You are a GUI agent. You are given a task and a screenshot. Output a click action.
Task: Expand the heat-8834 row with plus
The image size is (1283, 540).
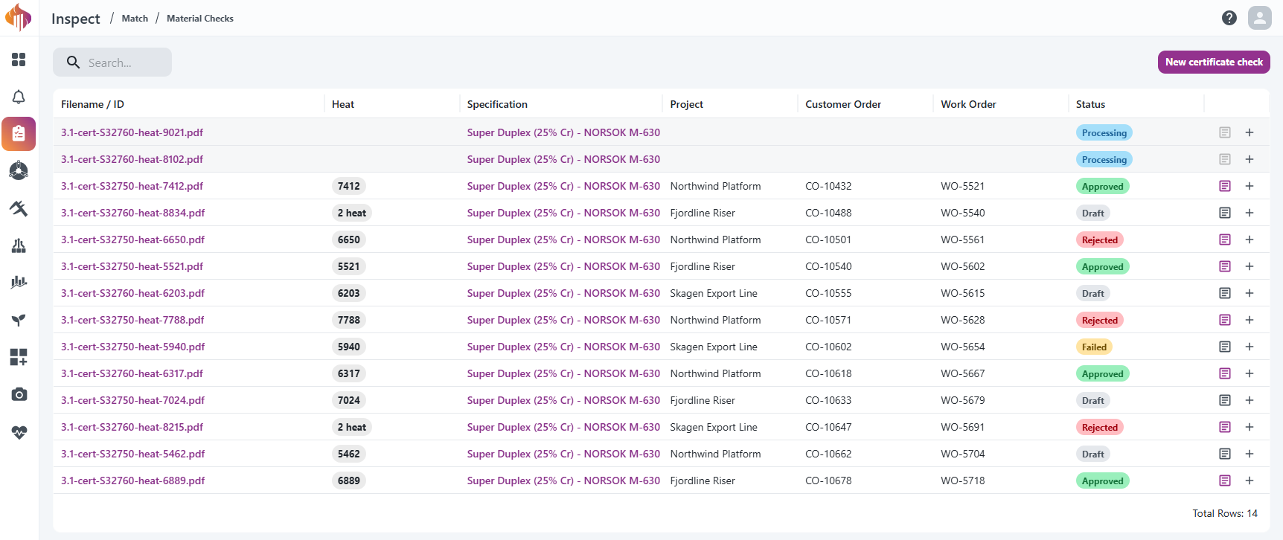1250,213
